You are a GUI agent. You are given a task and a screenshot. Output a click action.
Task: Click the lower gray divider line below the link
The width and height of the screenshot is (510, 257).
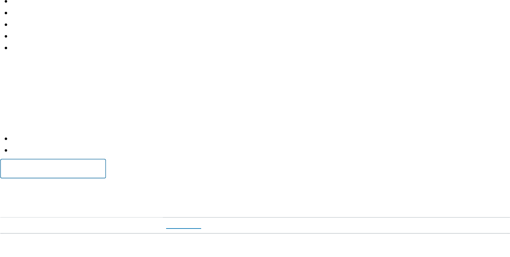[x=255, y=233]
